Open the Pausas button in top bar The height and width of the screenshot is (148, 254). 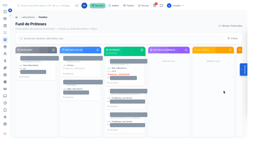tap(143, 5)
